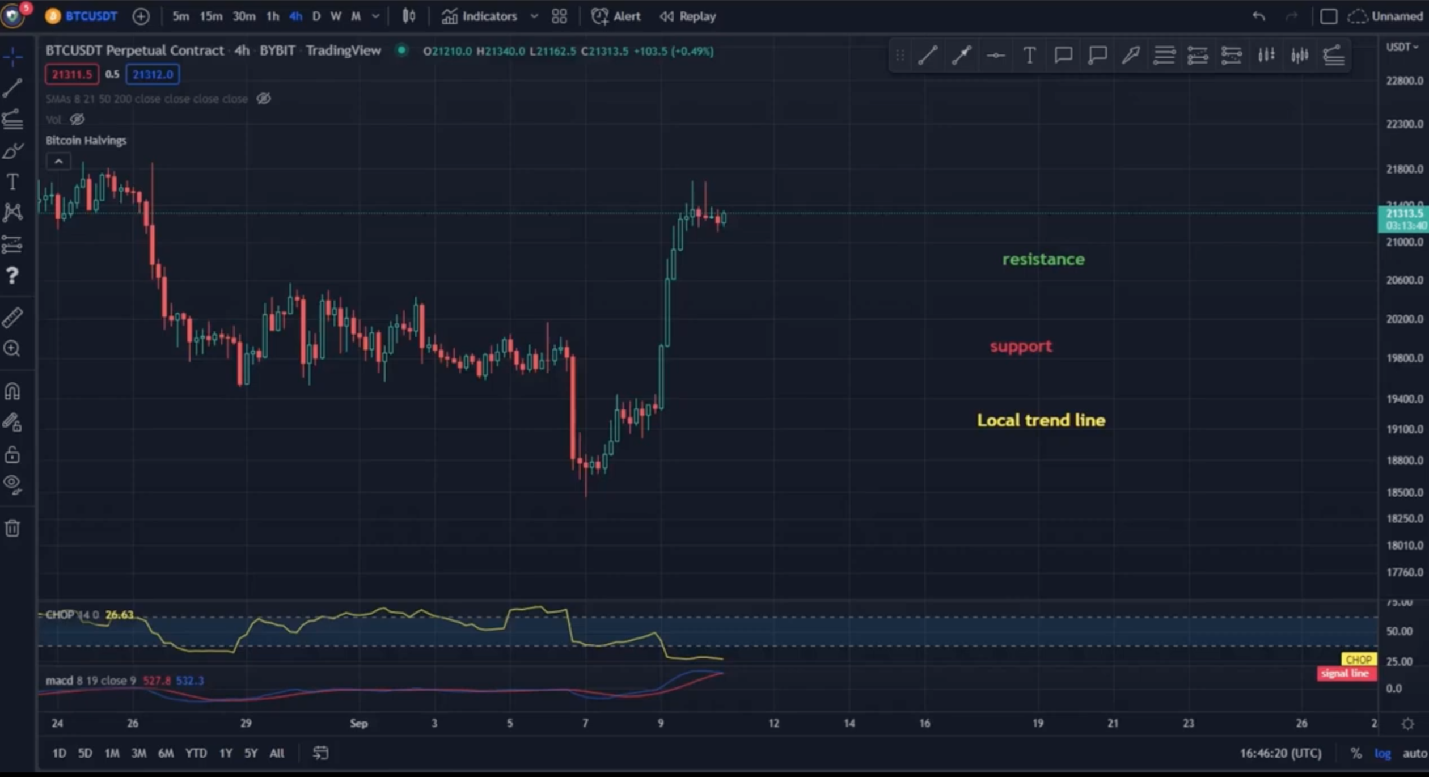The image size is (1429, 777).
Task: Select the 4h timeframe
Action: point(295,16)
